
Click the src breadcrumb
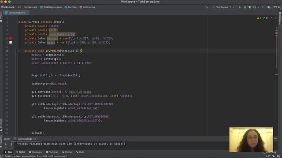click(19, 7)
